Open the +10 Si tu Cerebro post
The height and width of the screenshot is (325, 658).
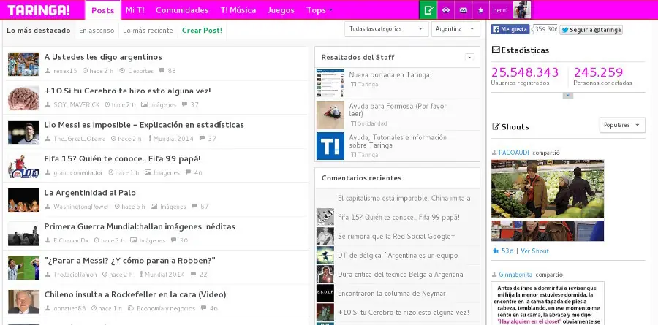coord(127,91)
